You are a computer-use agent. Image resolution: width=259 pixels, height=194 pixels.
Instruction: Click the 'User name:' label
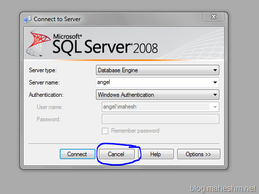pos(50,107)
